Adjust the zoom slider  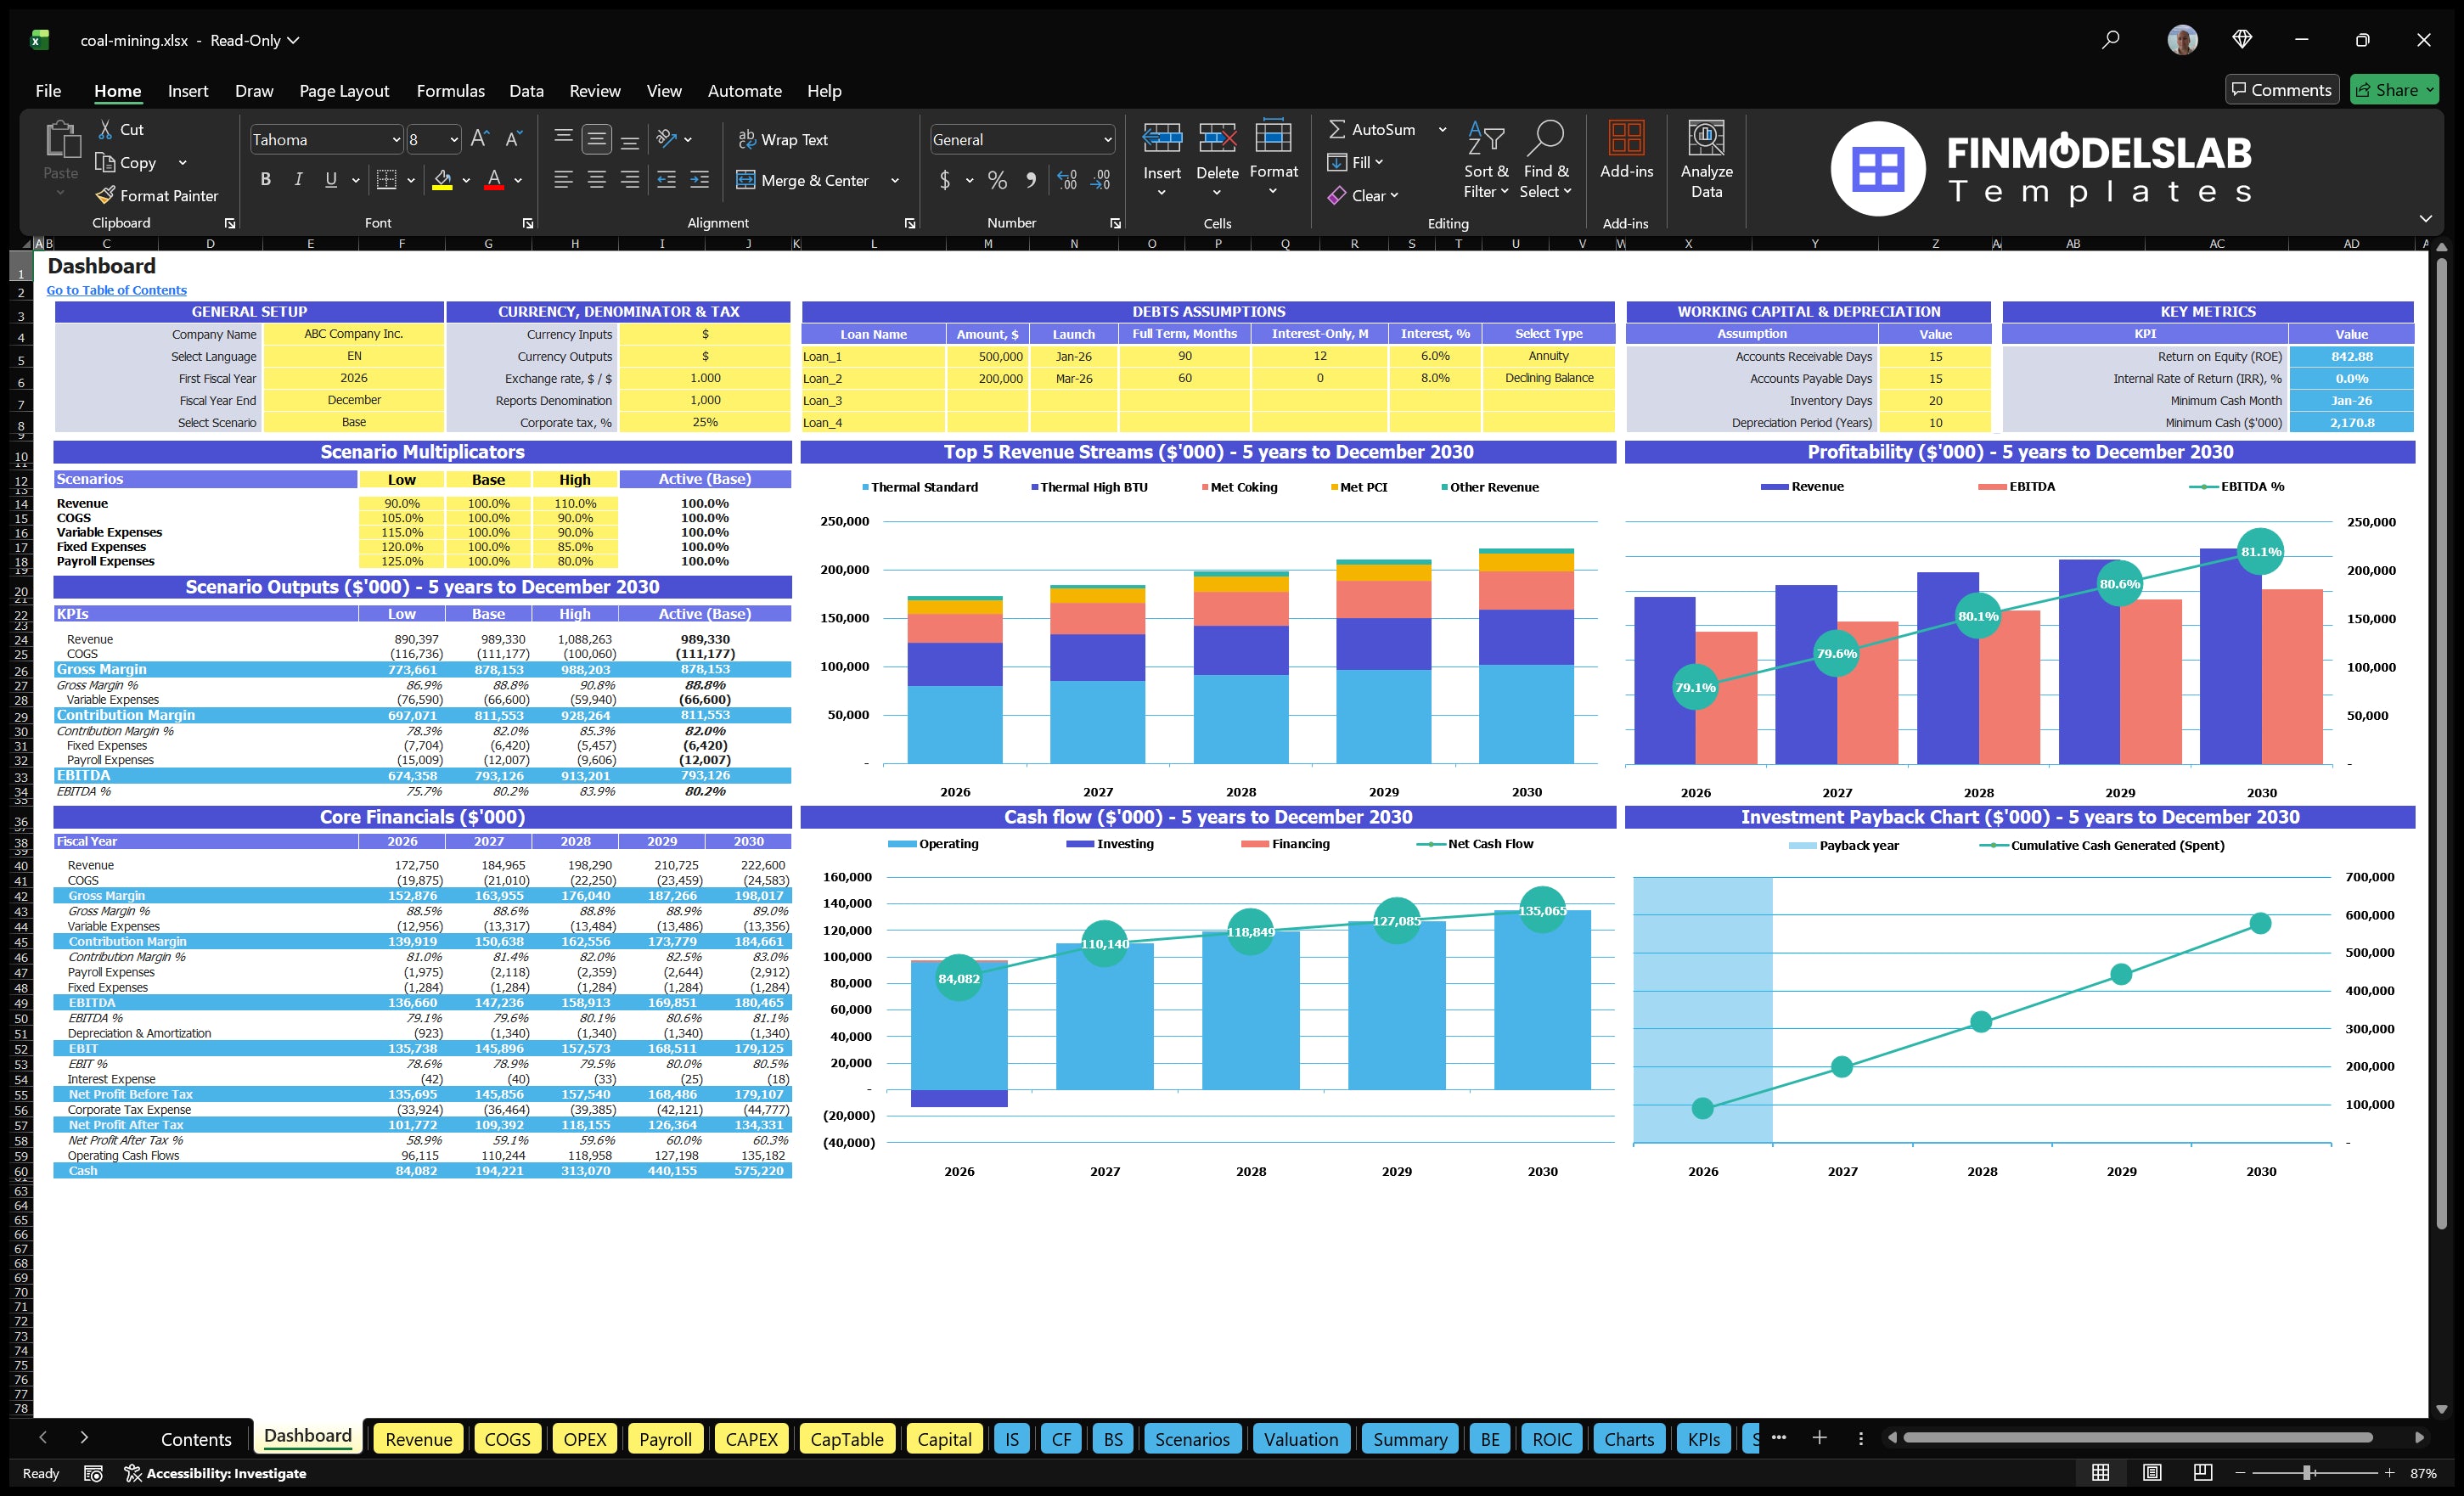tap(2307, 1472)
